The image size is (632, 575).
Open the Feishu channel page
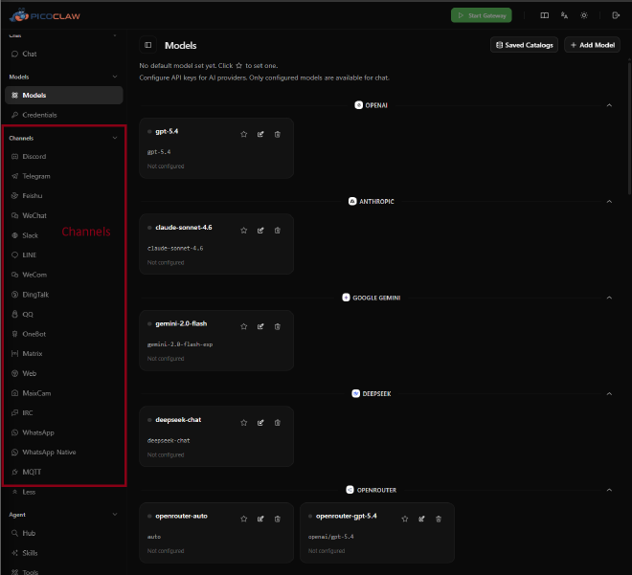click(64, 196)
